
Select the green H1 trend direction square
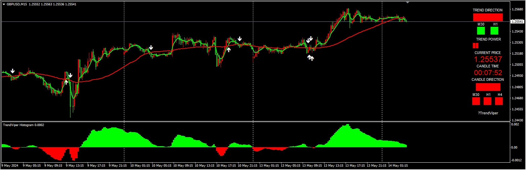pyautogui.click(x=494, y=31)
